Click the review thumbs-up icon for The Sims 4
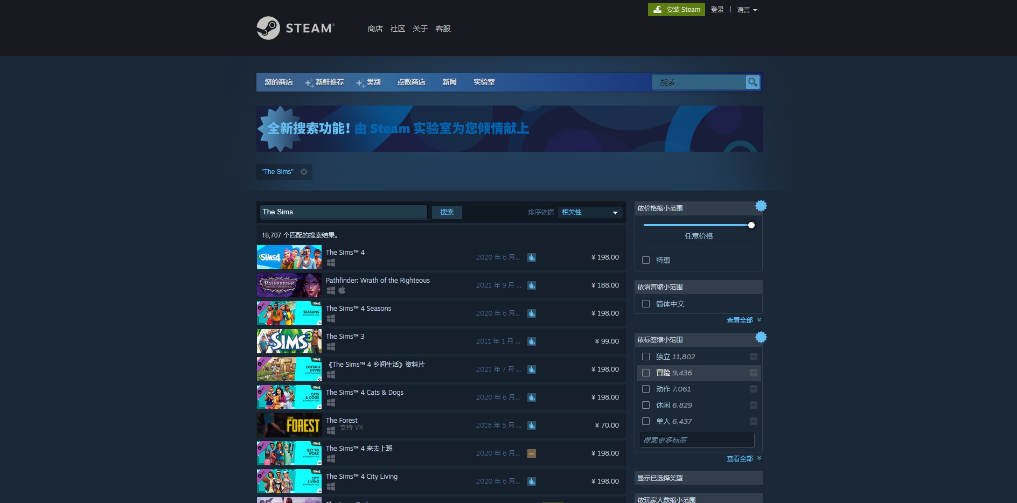Image resolution: width=1017 pixels, height=503 pixels. coord(532,257)
